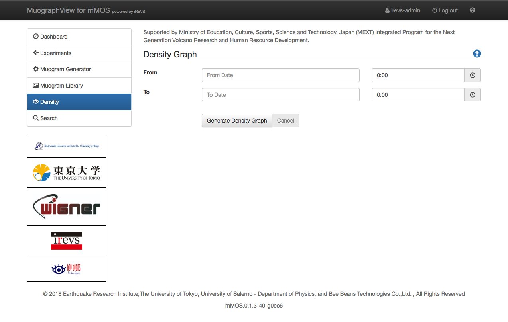Open the Dashboard page
Viewport: 508px width, 322px height.
click(54, 37)
